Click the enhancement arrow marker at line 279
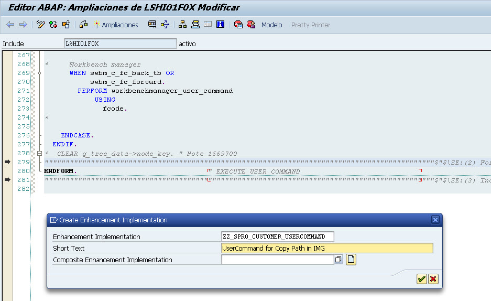The image size is (491, 301). tap(7, 162)
